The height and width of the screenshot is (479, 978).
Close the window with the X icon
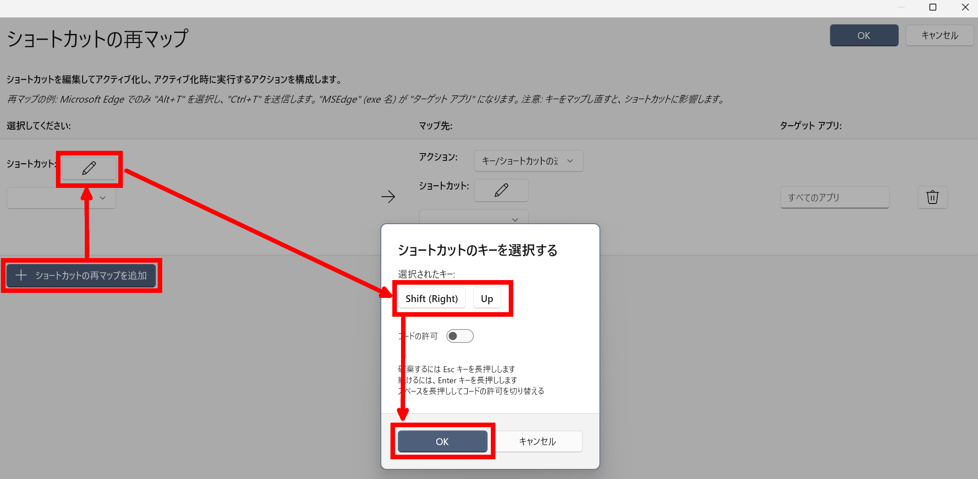tap(965, 7)
